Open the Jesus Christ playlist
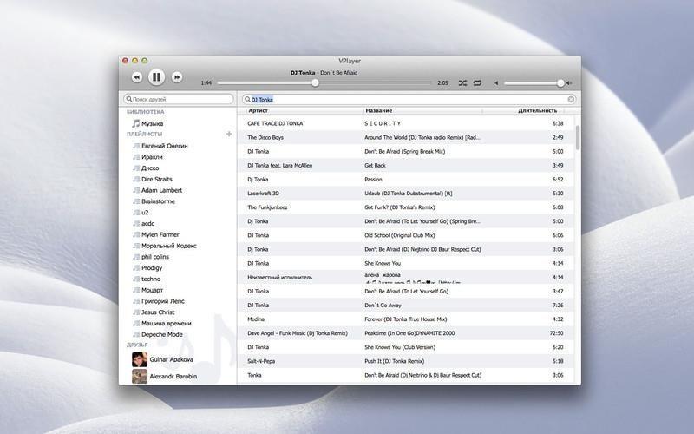Viewport: 694px width, 434px height. point(158,312)
